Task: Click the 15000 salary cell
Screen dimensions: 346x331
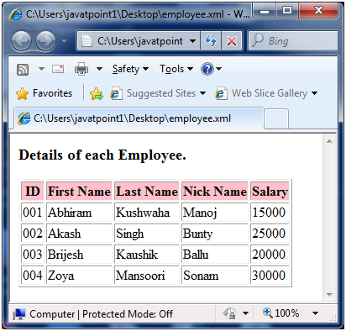Action: coord(270,213)
